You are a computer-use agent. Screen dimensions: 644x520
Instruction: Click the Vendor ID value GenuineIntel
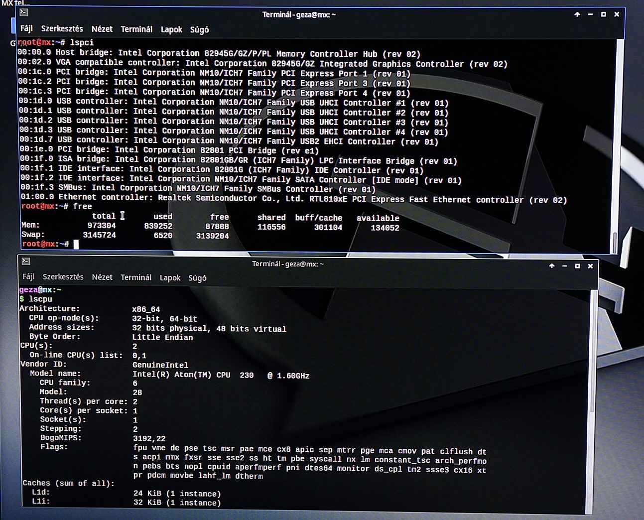(x=160, y=365)
